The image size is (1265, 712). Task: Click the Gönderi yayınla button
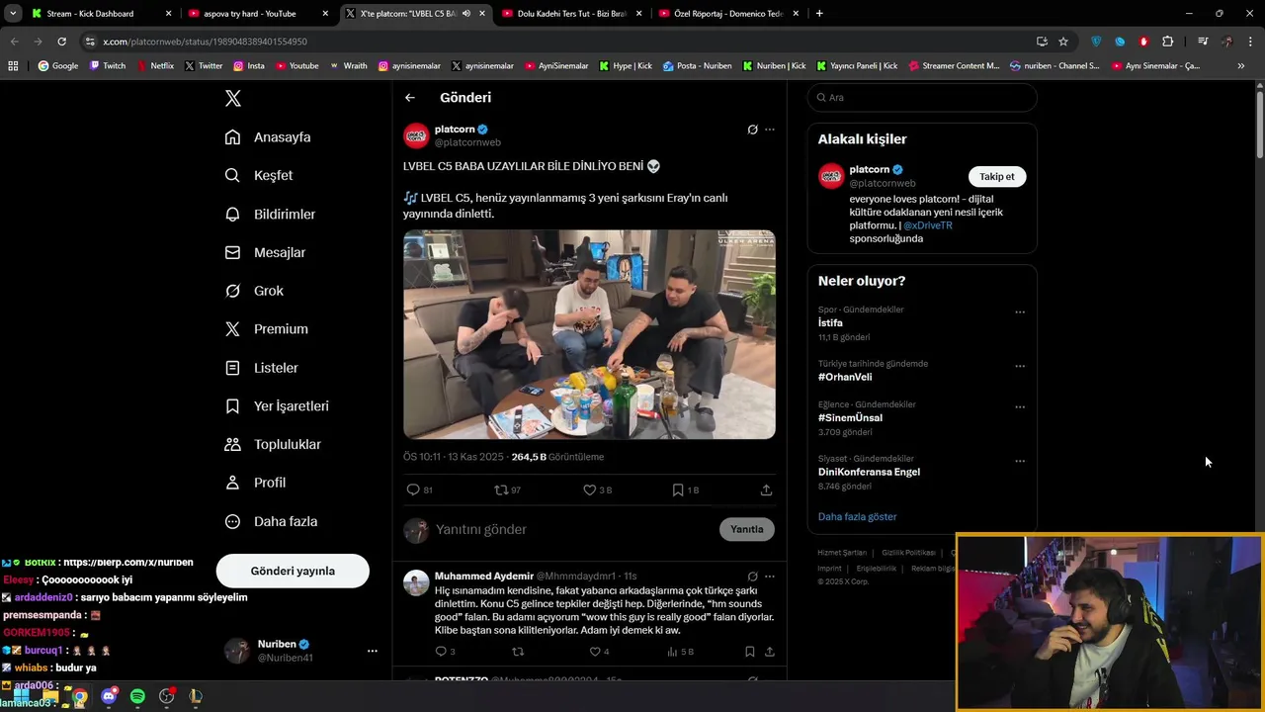point(293,571)
